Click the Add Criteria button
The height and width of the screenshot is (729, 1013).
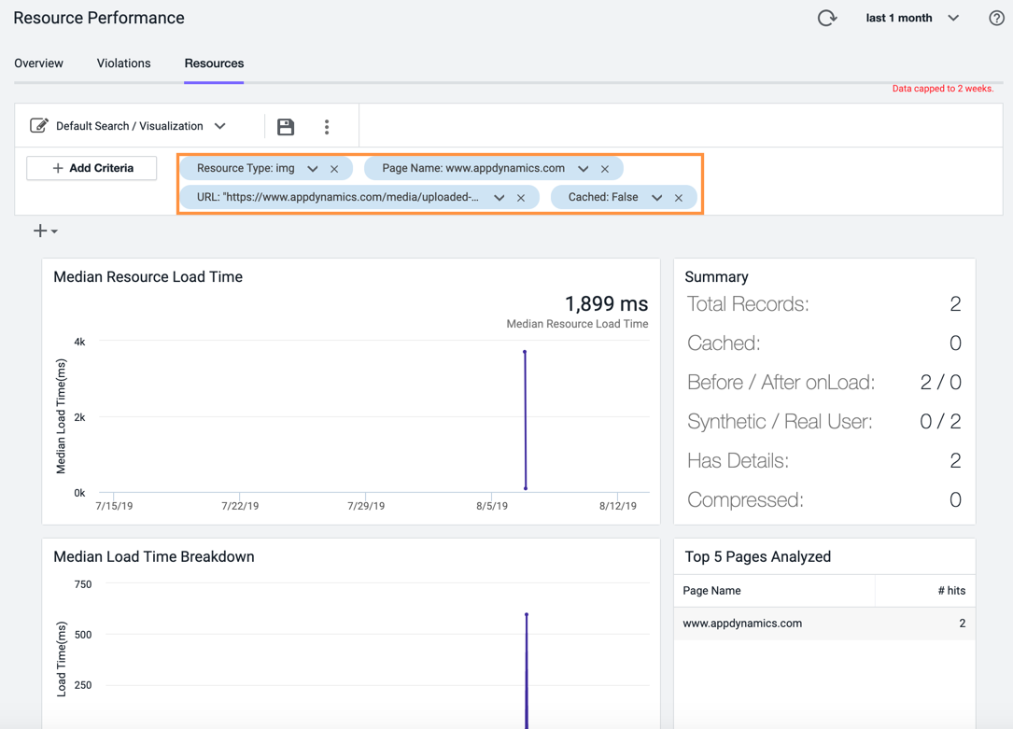click(x=91, y=168)
